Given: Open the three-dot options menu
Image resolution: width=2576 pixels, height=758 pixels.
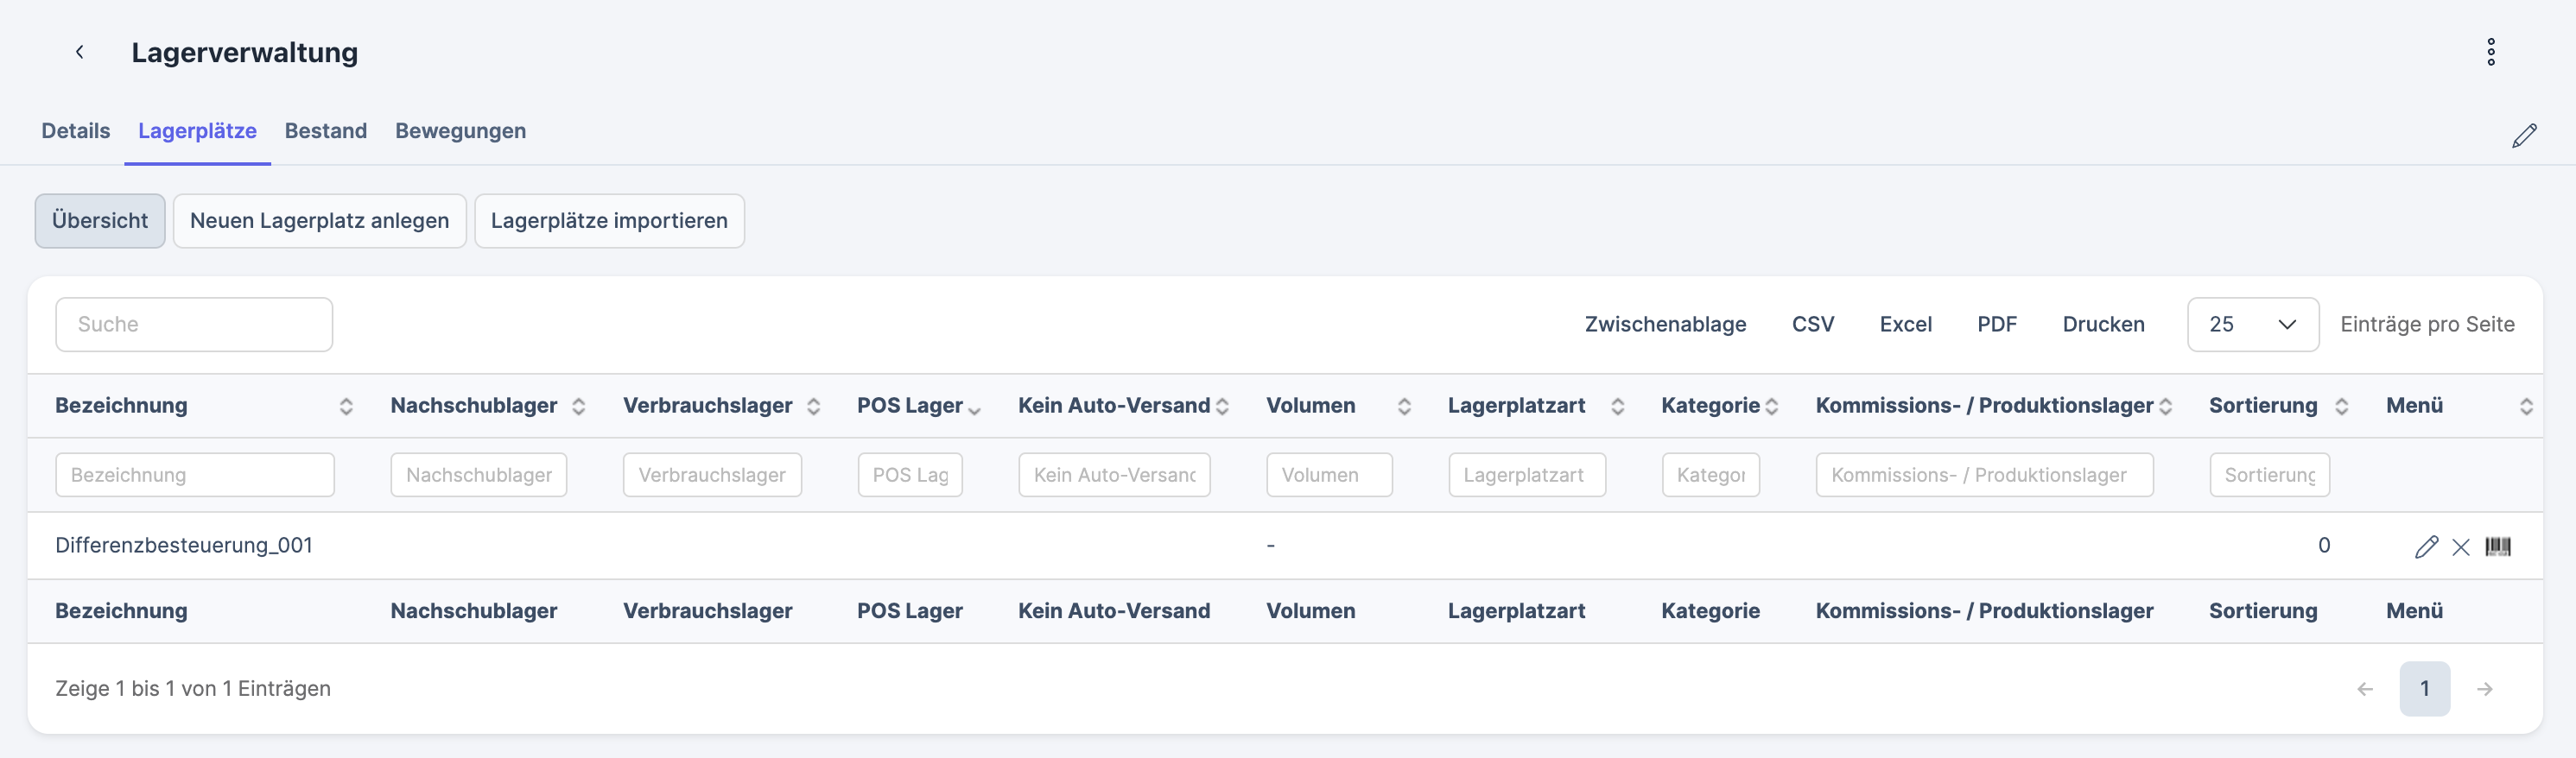Looking at the screenshot, I should click(x=2490, y=52).
